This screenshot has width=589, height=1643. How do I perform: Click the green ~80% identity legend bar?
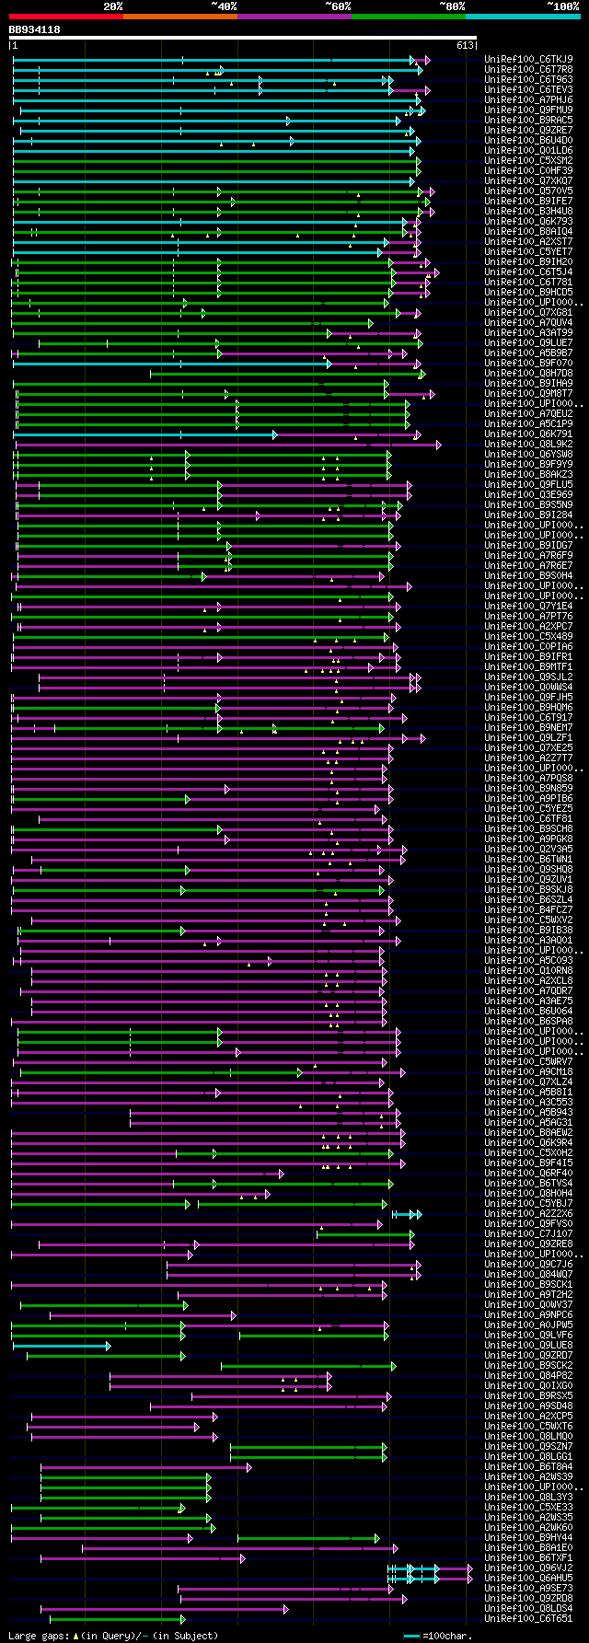pyautogui.click(x=409, y=17)
